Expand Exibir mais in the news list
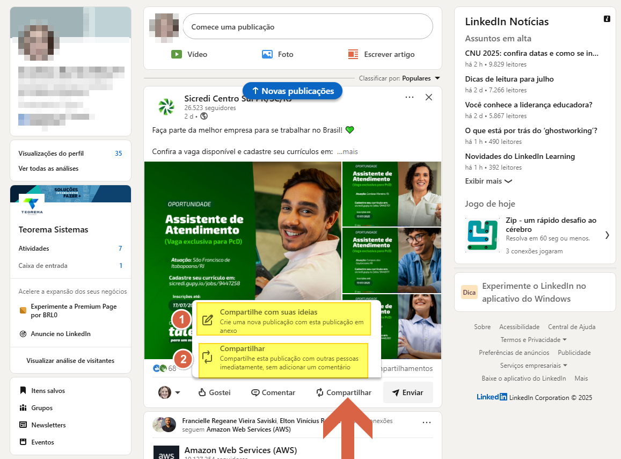 [x=488, y=181]
